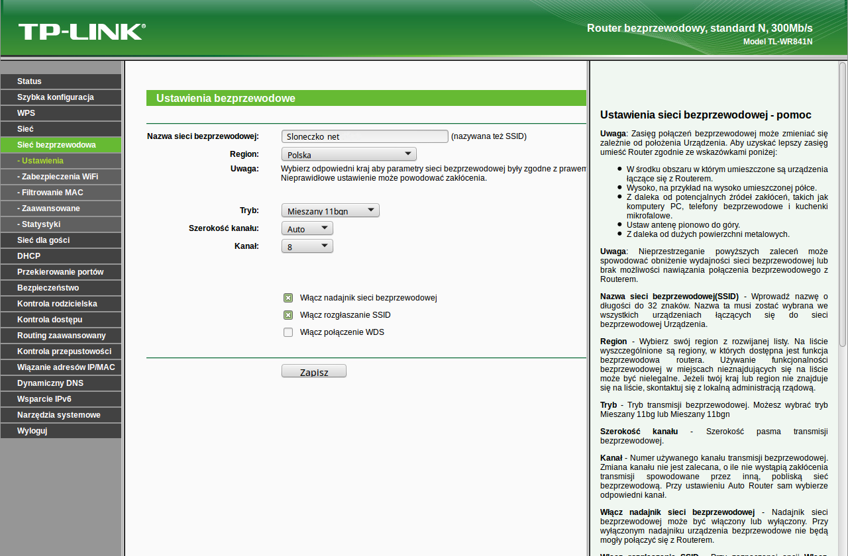Click the TP-LINK logo
This screenshot has height=556, width=848.
tap(81, 31)
